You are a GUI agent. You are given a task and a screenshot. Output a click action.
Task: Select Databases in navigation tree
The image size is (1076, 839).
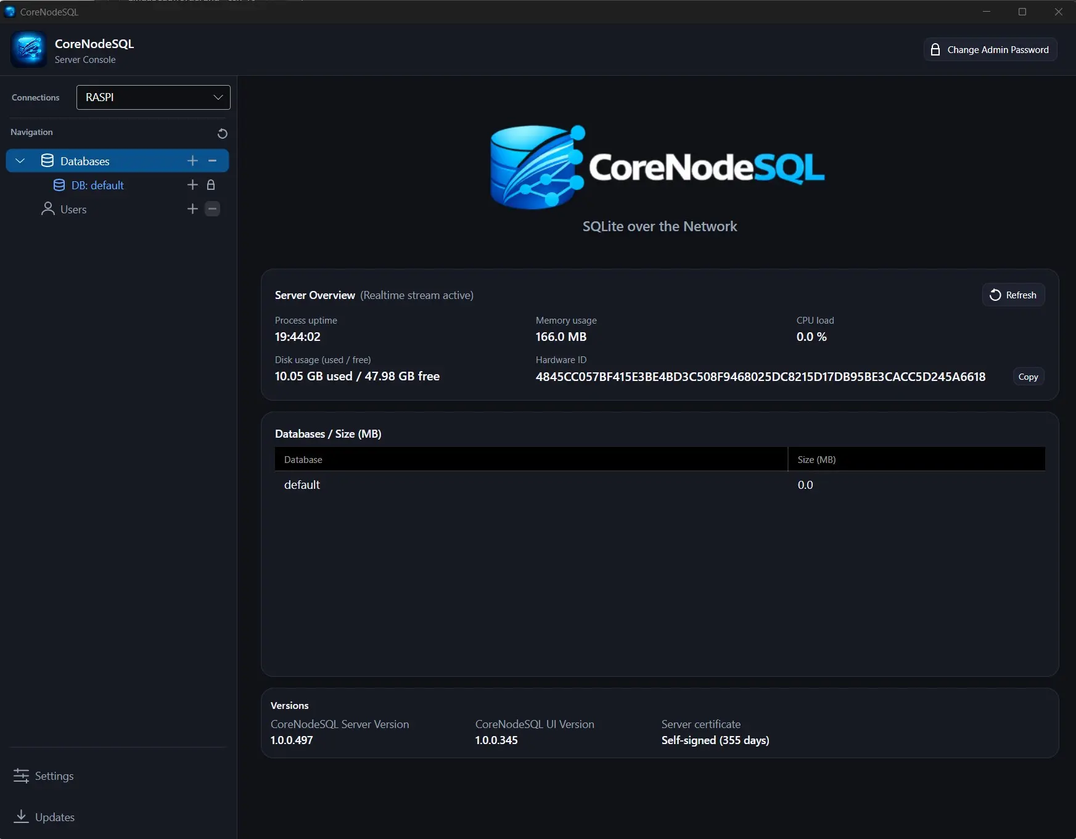click(x=117, y=161)
